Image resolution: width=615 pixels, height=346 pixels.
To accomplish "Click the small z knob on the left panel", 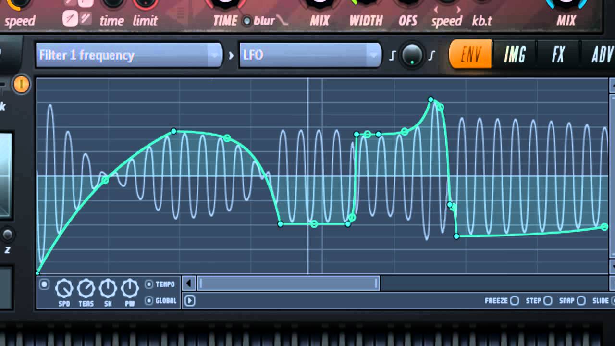I will pos(7,235).
